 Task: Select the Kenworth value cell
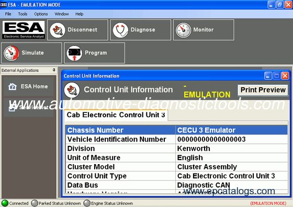231,148
